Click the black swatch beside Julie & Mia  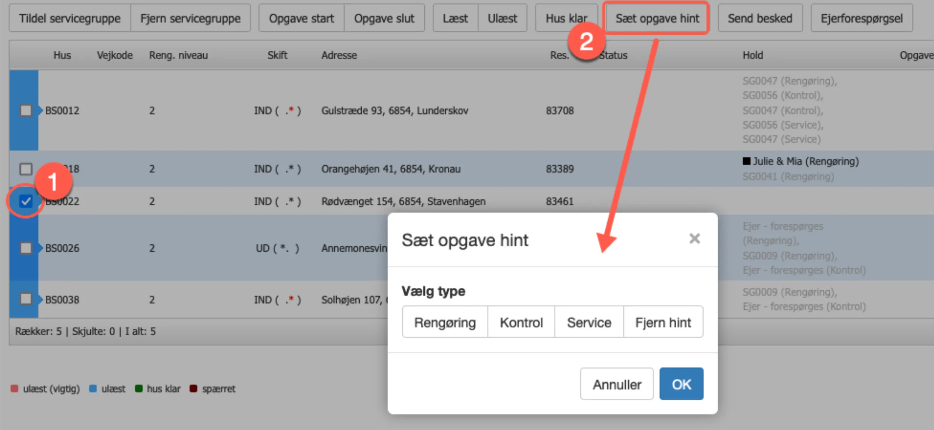[746, 161]
